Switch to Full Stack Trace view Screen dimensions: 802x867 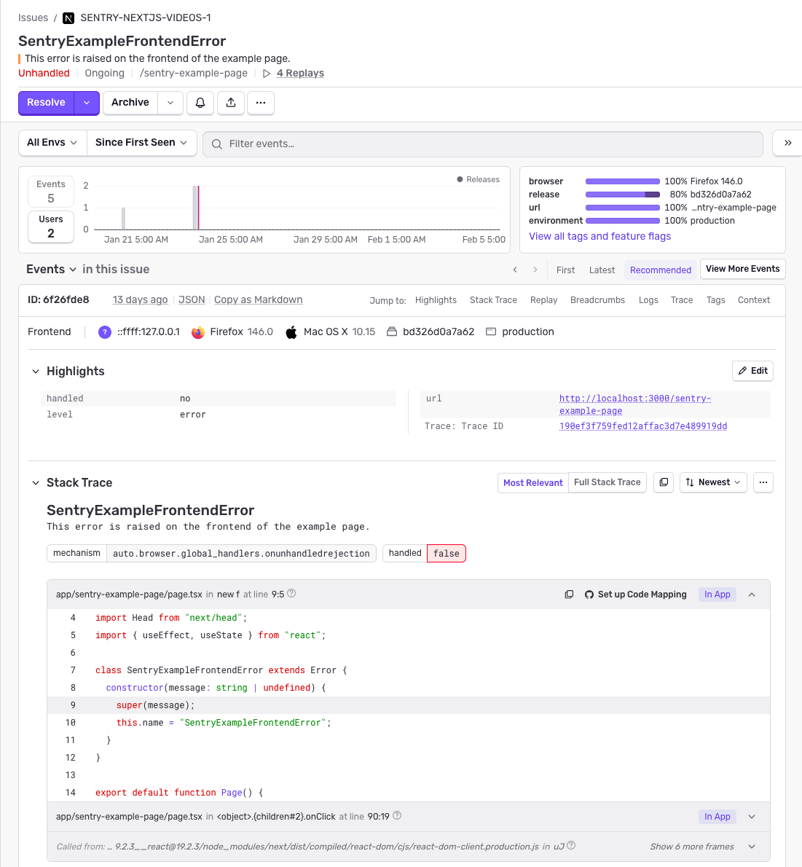tap(607, 482)
